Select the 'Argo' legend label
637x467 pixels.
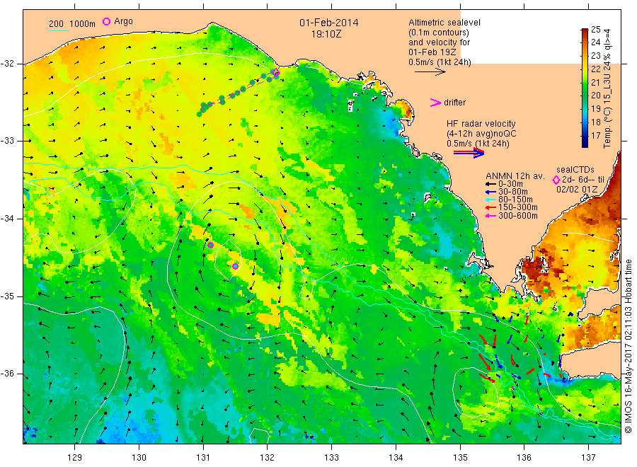click(x=123, y=21)
